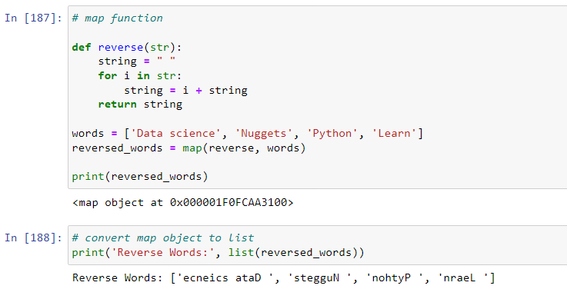Viewport: 567px width, 289px height.
Task: Click the 'string = i + string' line
Action: point(186,91)
